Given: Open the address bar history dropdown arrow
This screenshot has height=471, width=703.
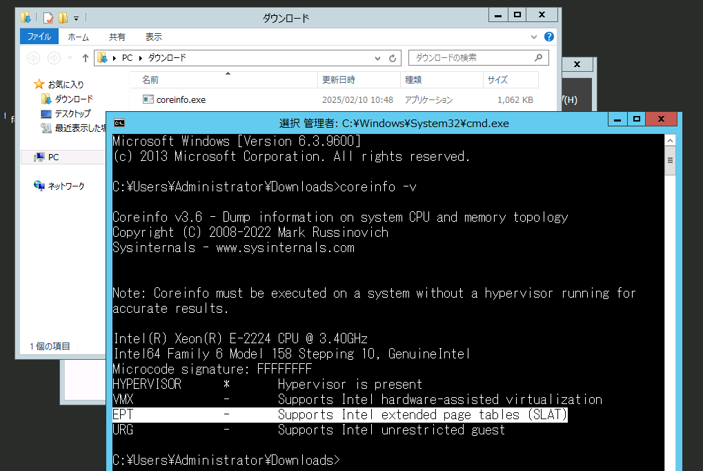Looking at the screenshot, I should [x=377, y=58].
